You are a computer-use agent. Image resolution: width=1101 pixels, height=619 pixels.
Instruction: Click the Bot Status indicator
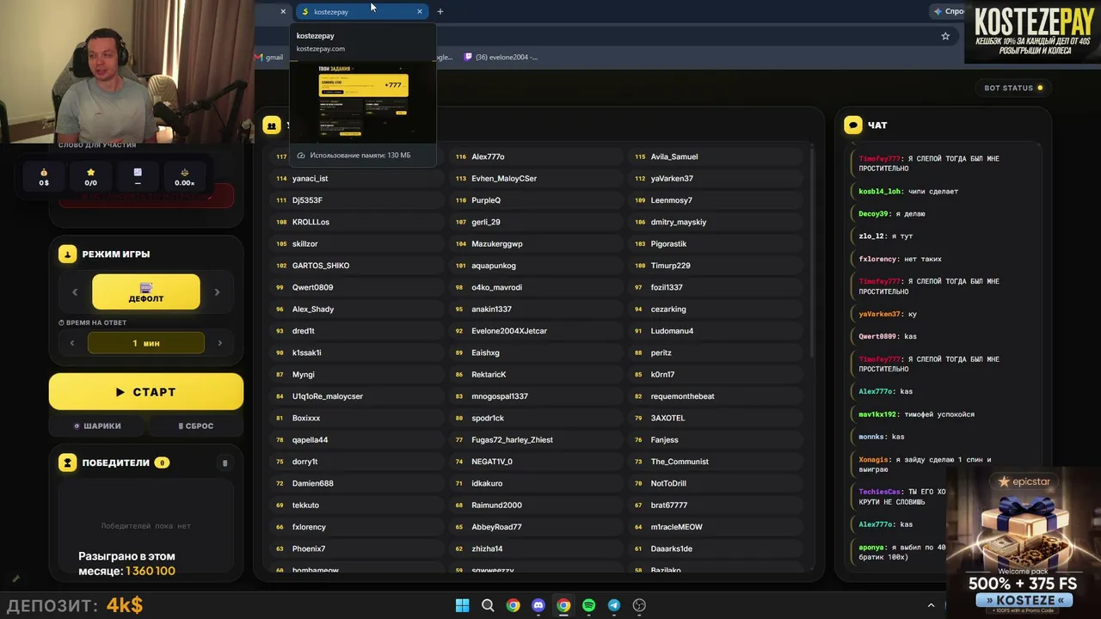(x=1013, y=88)
